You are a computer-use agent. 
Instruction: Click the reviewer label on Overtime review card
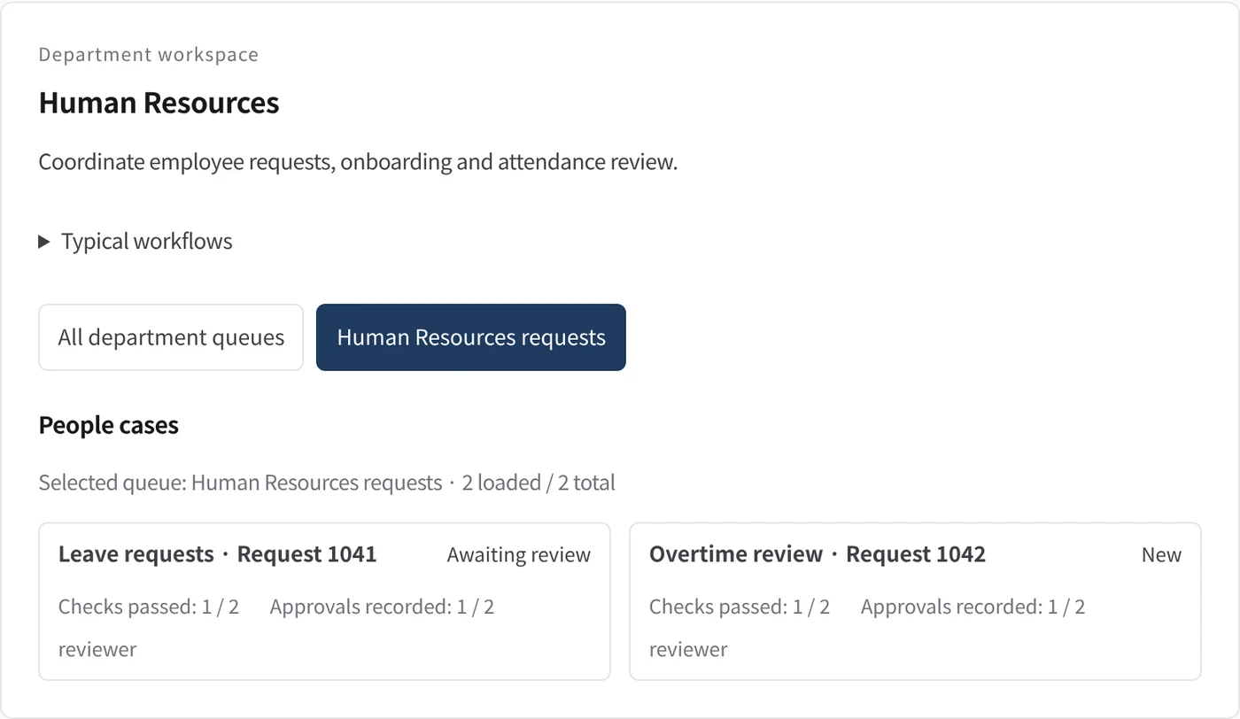[688, 649]
